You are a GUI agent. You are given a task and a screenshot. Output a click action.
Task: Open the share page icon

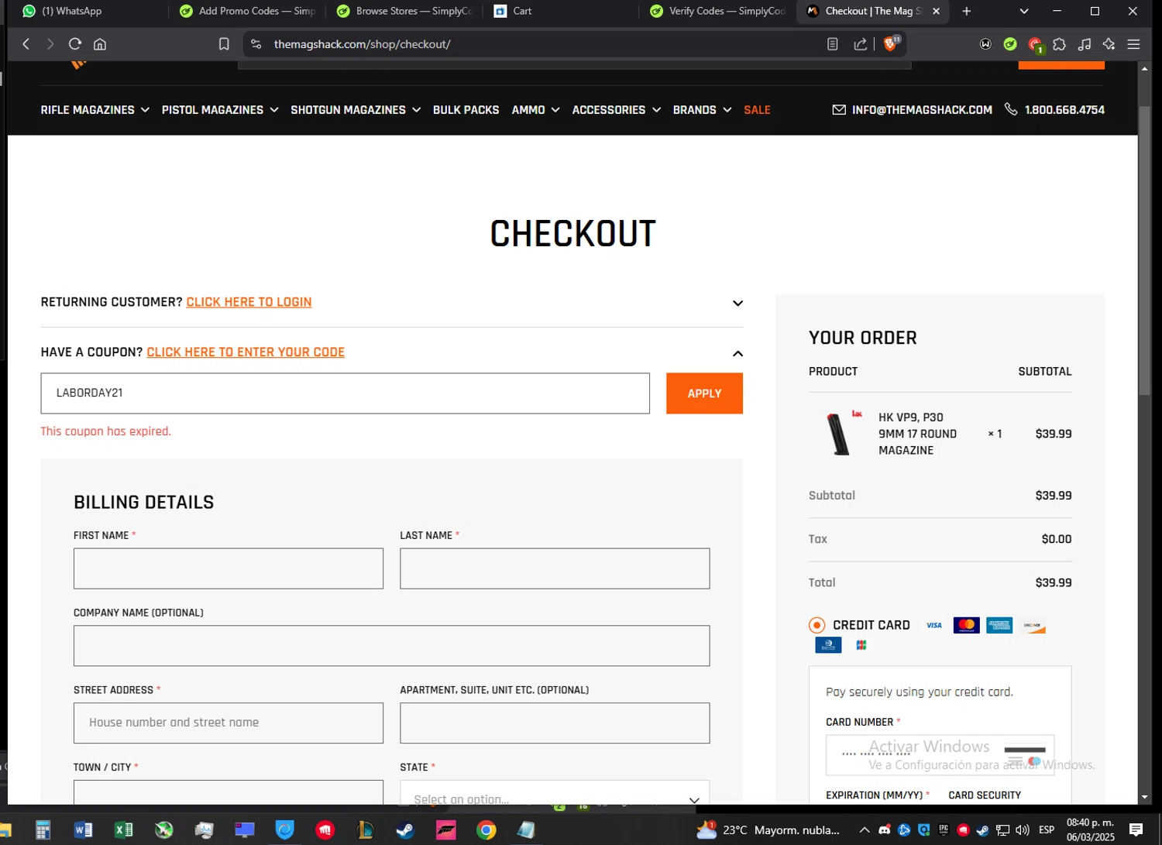(860, 44)
